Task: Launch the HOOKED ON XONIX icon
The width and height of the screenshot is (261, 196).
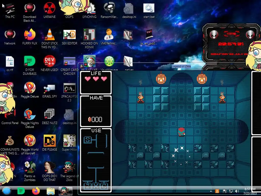Action: coord(89,39)
